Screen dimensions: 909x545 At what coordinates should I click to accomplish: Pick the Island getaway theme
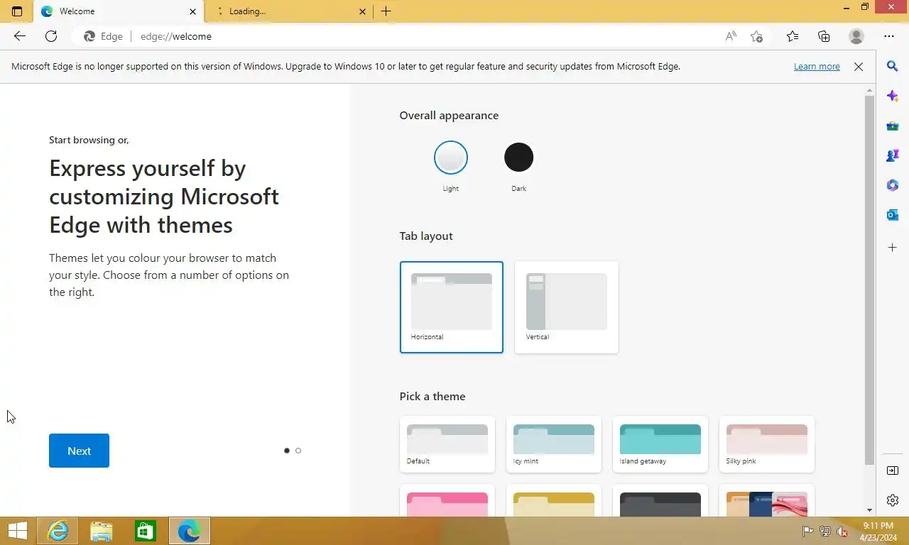point(660,444)
